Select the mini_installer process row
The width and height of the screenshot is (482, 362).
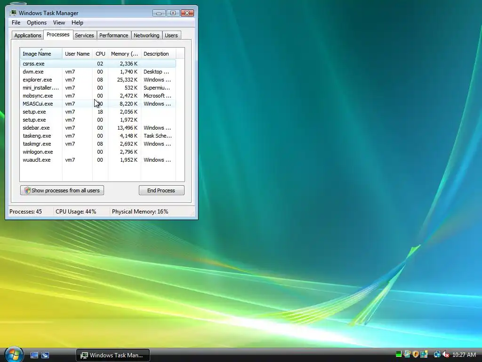click(98, 88)
